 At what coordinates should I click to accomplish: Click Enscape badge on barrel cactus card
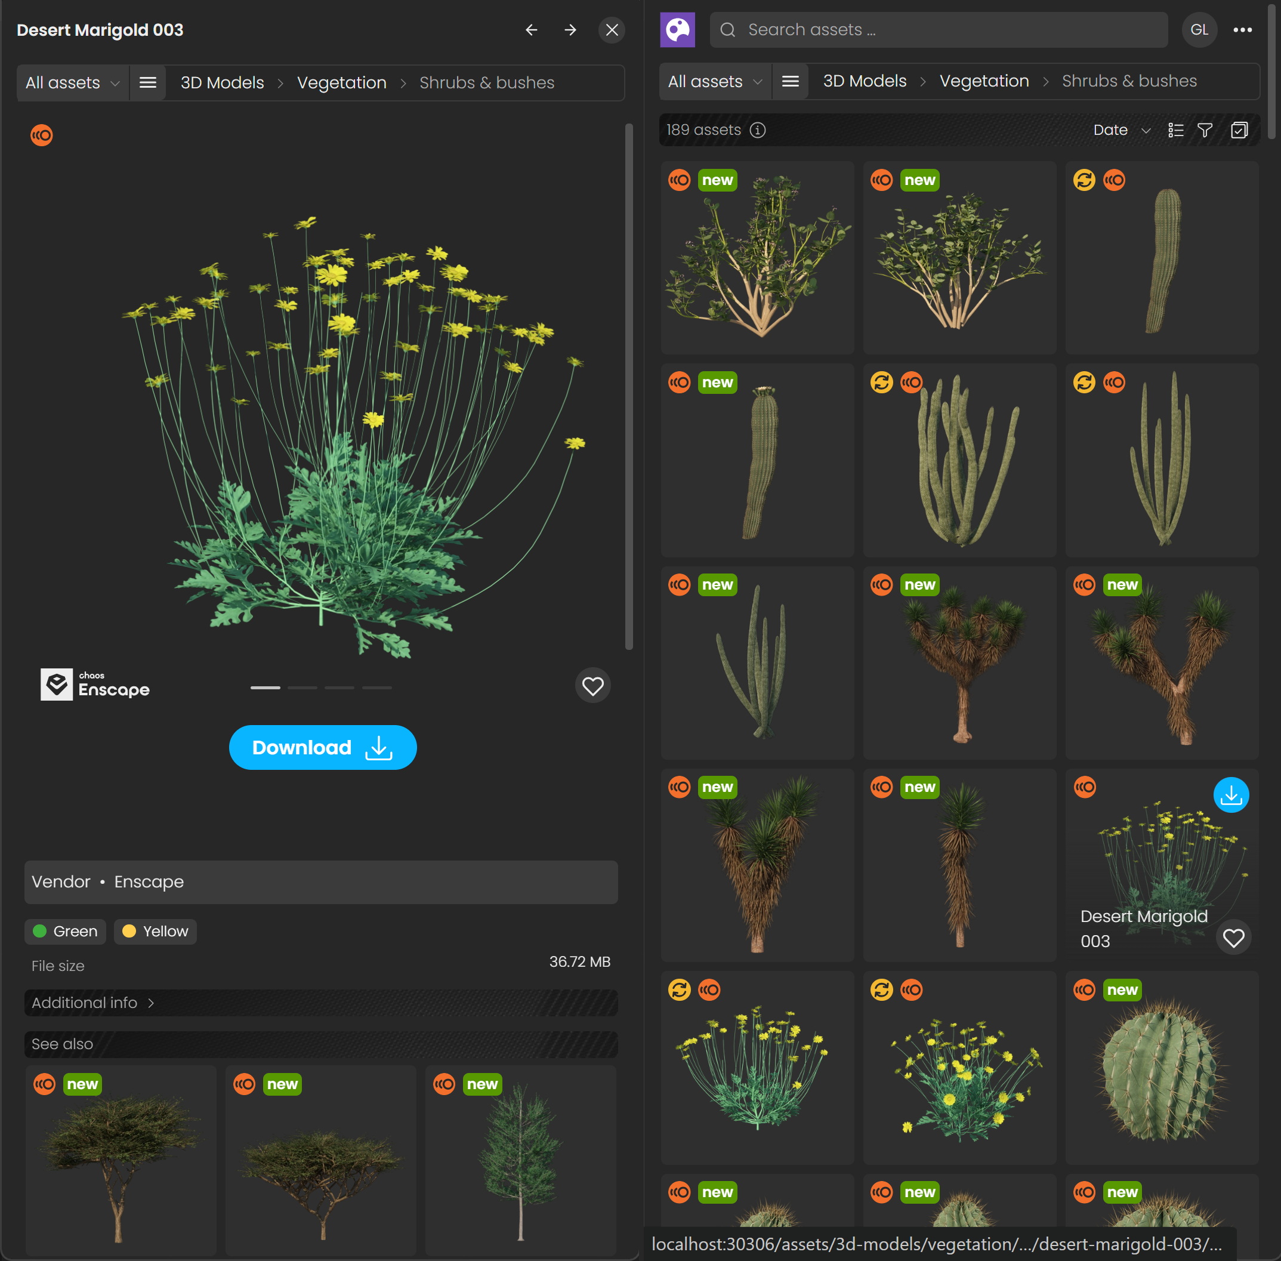click(1084, 989)
